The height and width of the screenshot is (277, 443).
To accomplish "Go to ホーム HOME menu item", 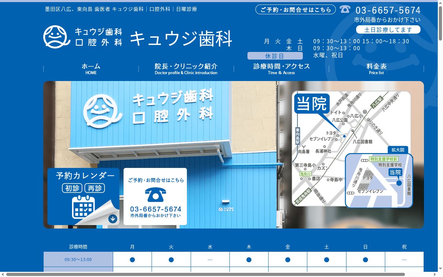I will coord(91,69).
